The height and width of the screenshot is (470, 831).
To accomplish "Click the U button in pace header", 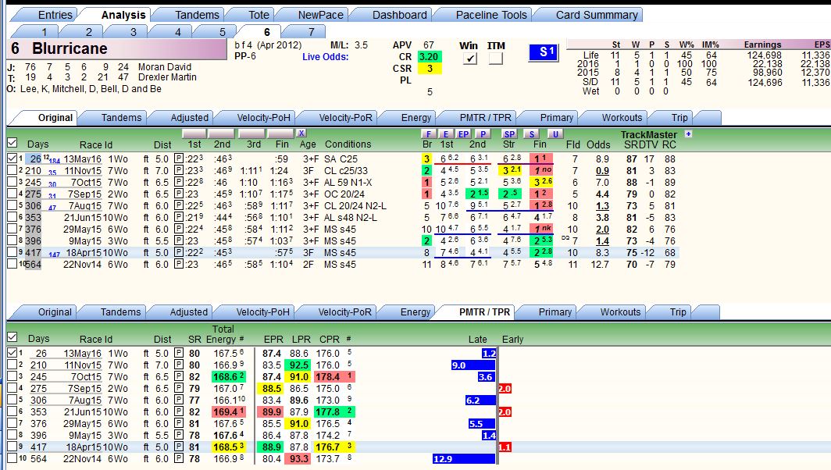I will tap(555, 134).
